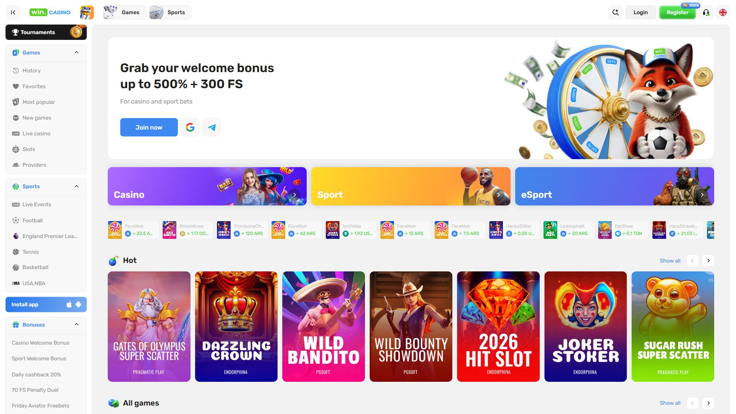Collapse the Games sidebar section
The image size is (736, 414).
point(76,53)
